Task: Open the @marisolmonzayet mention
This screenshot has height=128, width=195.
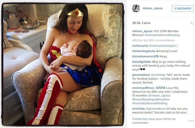Action: (162, 46)
